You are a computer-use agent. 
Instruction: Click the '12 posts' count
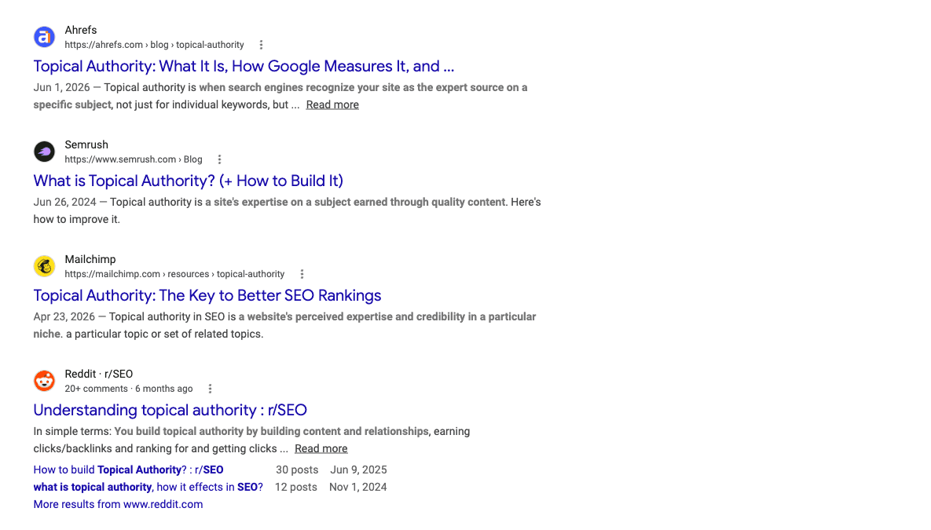[295, 487]
